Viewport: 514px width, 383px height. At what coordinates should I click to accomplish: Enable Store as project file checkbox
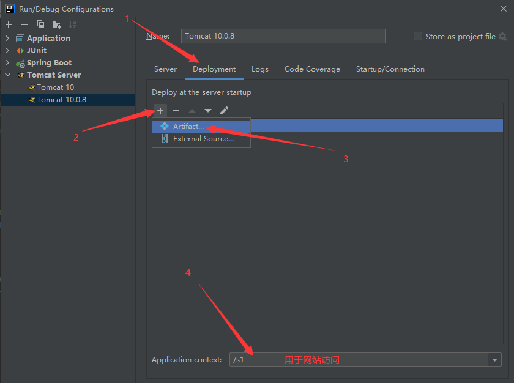tap(418, 36)
